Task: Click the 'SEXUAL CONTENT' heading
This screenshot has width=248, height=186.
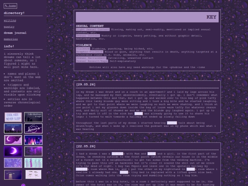Action: (90, 26)
